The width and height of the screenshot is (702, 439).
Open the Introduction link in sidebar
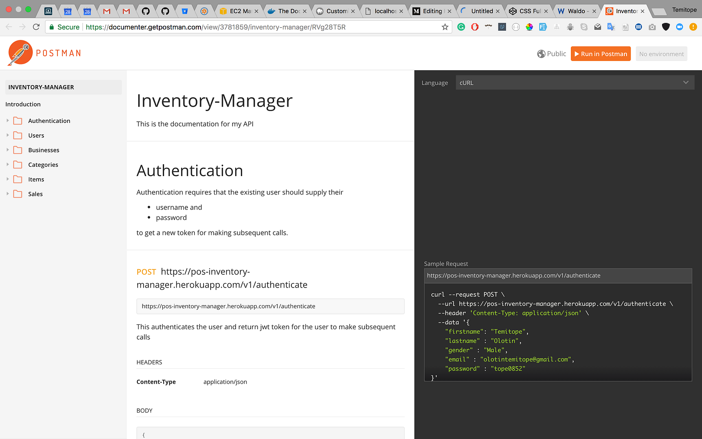click(x=23, y=104)
